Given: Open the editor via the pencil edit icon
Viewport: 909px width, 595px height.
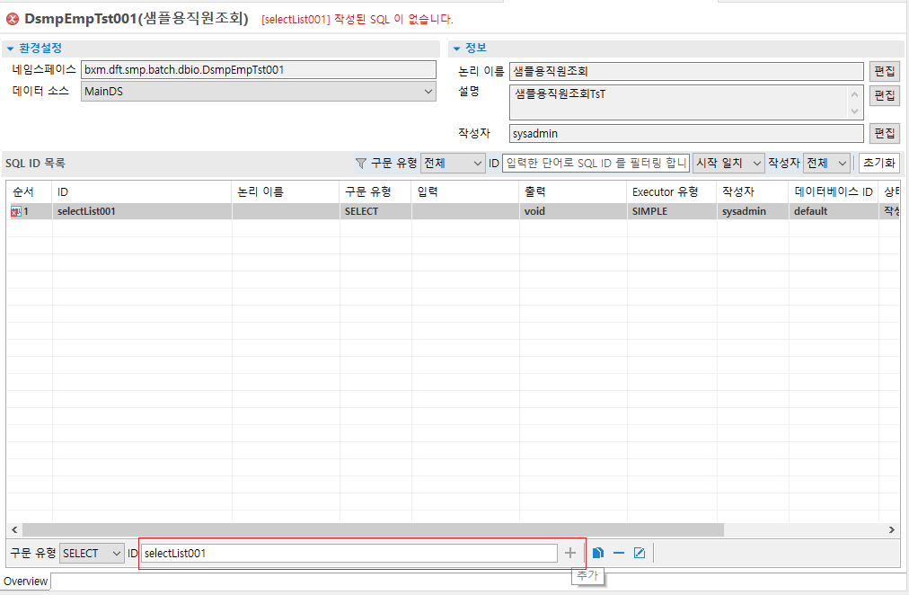Looking at the screenshot, I should click(x=640, y=553).
